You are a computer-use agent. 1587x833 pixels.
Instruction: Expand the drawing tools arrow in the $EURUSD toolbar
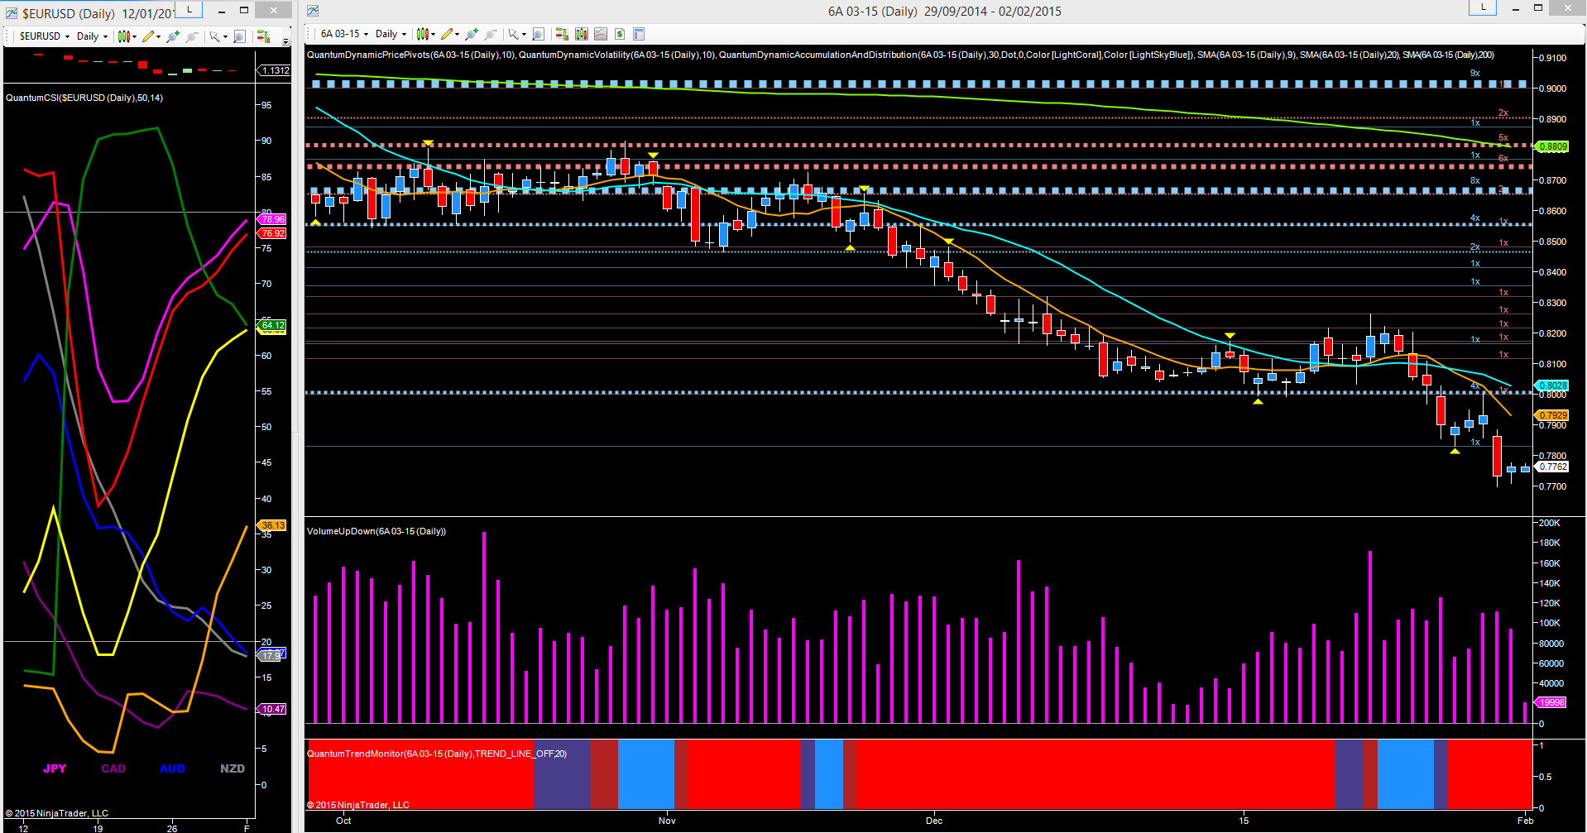point(158,37)
